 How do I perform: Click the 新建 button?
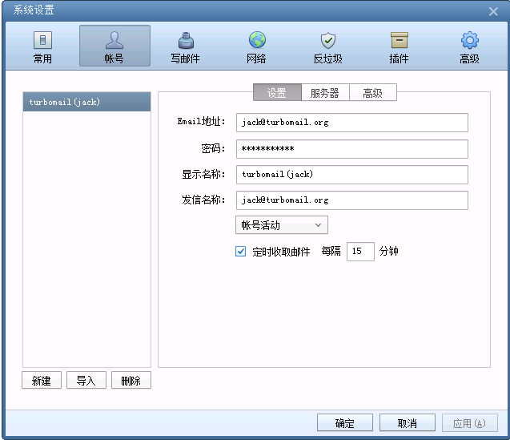click(x=42, y=381)
